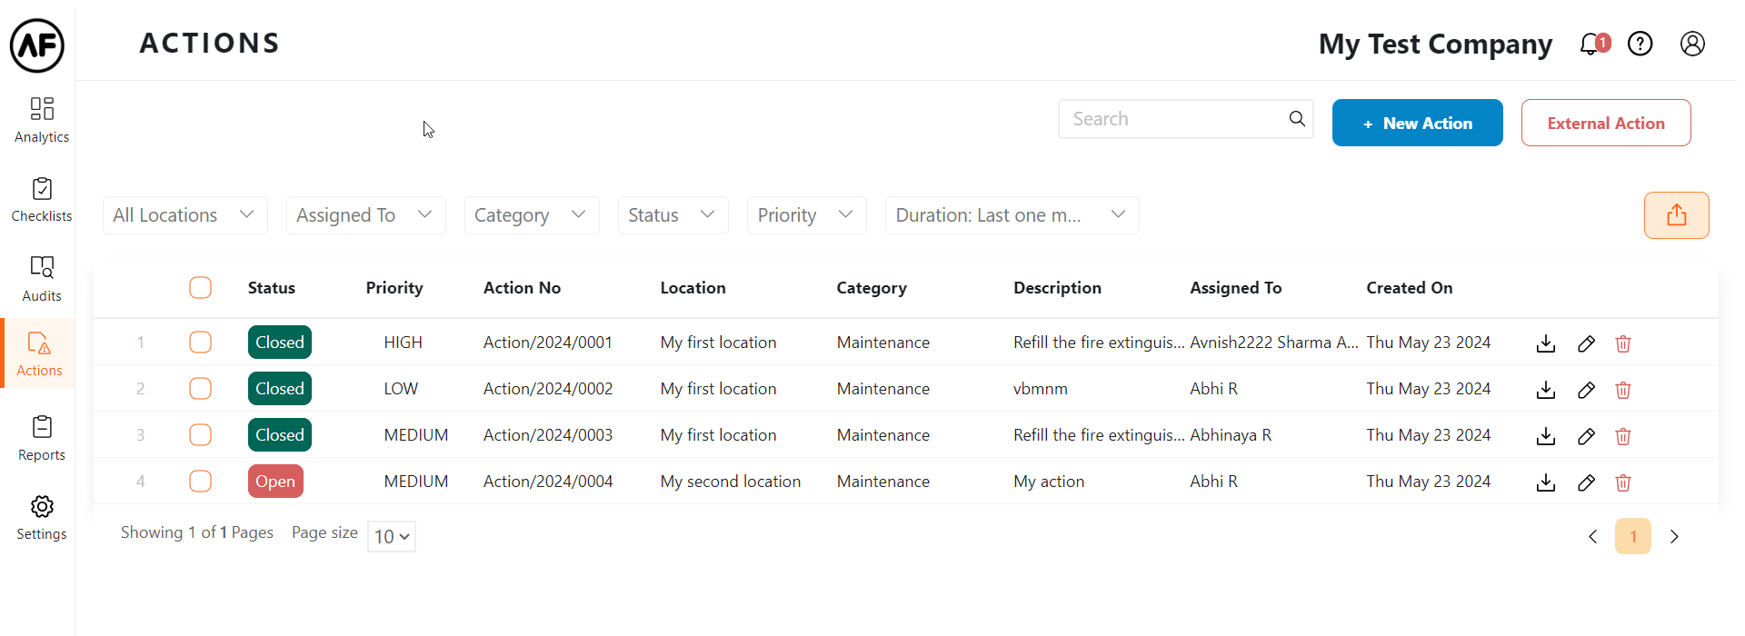1745x636 pixels.
Task: Expand the All Locations dropdown
Action: point(184,215)
